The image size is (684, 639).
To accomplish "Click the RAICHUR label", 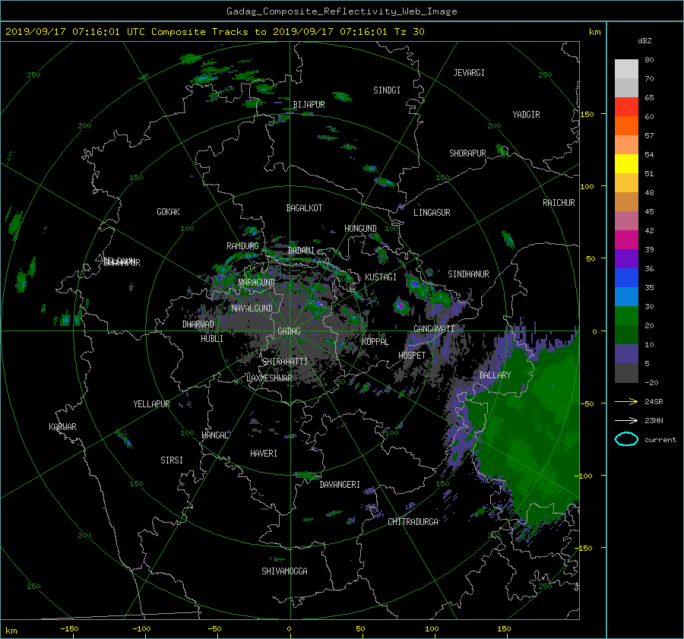I will tap(559, 203).
